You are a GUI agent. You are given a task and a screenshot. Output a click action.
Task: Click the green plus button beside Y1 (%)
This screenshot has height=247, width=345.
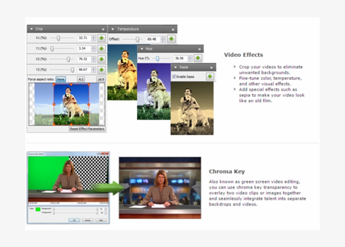click(x=101, y=48)
